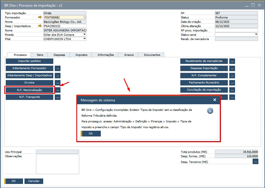Click ellipsis beside Recebimento de mercadorias
Image resolution: width=265 pixels, height=188 pixels.
pos(232,61)
